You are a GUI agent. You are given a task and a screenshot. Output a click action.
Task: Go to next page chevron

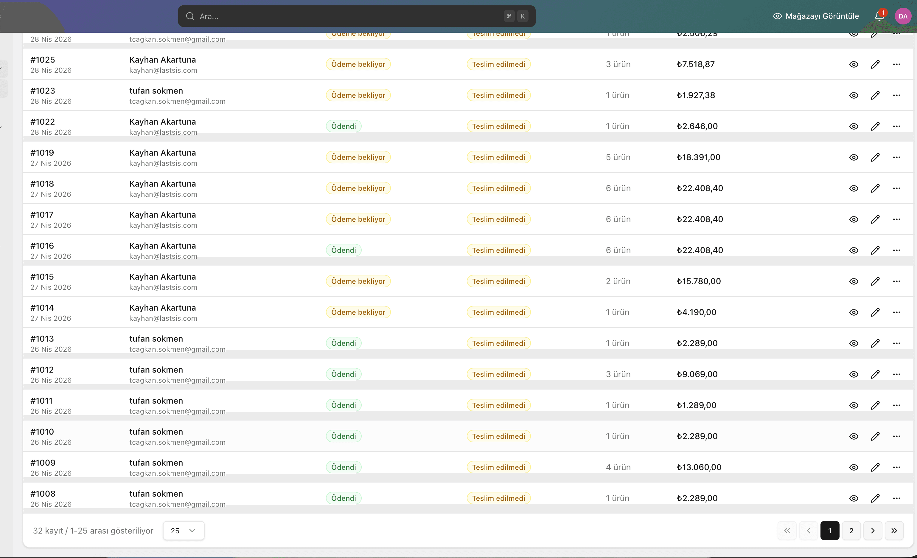[x=873, y=531]
